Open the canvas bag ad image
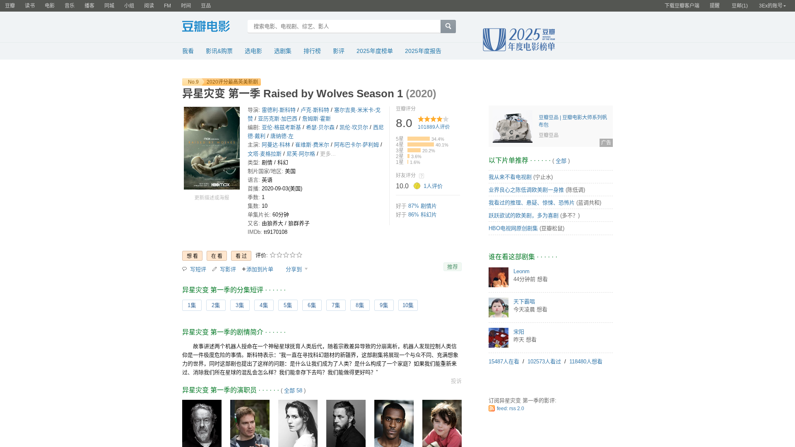Screen dimensions: 795x447 tap(512, 126)
